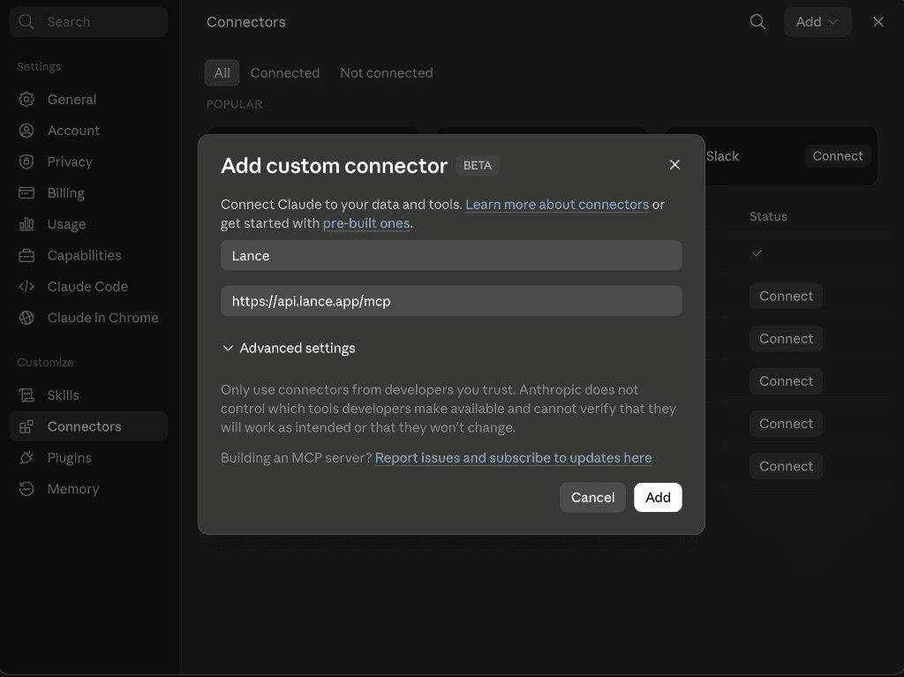Collapse the Advanced settings section

pyautogui.click(x=289, y=349)
